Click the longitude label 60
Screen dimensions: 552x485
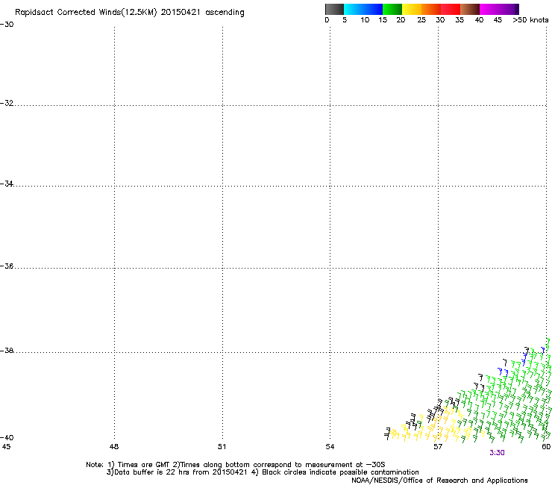546,447
